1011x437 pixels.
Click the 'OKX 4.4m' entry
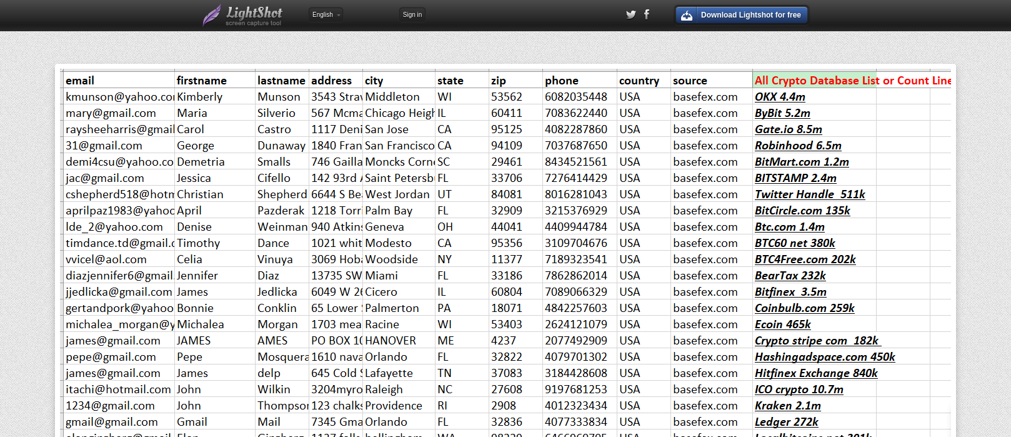click(780, 97)
